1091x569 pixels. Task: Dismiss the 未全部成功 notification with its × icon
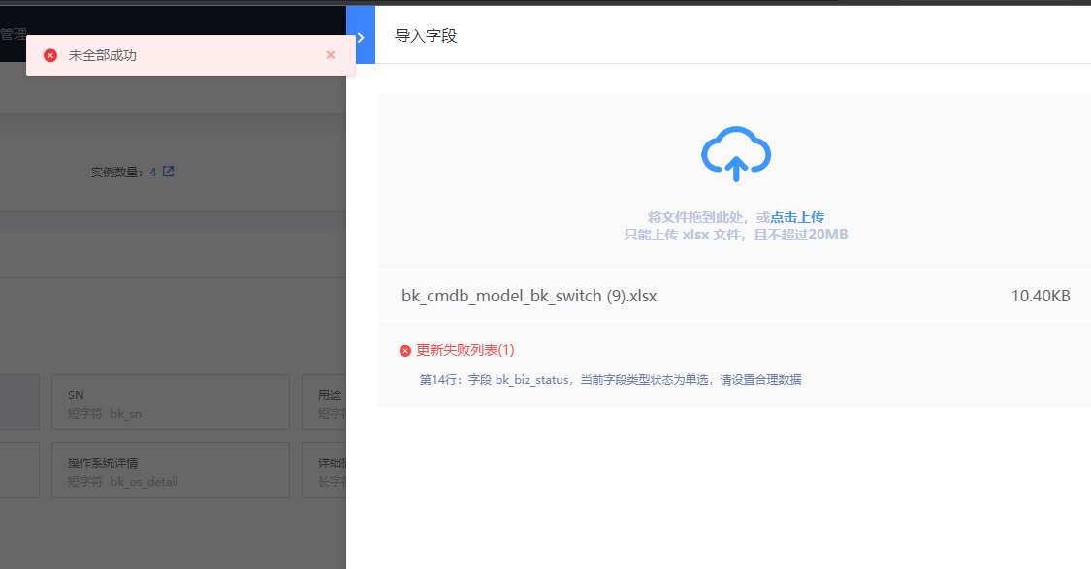(x=330, y=55)
